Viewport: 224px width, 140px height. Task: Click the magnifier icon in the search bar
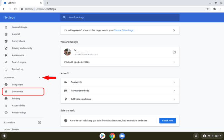click(64, 17)
